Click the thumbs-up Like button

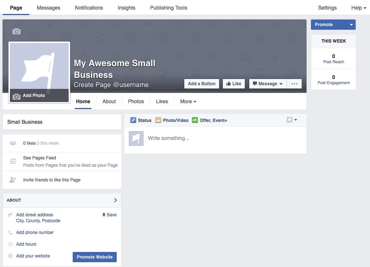pyautogui.click(x=233, y=84)
